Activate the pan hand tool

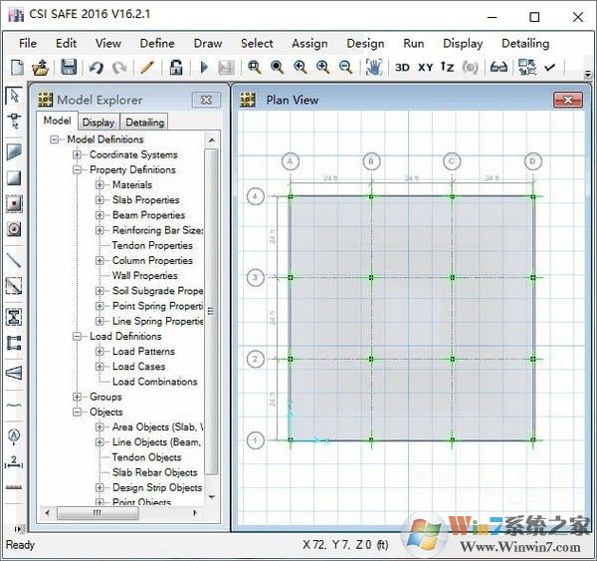(x=373, y=68)
